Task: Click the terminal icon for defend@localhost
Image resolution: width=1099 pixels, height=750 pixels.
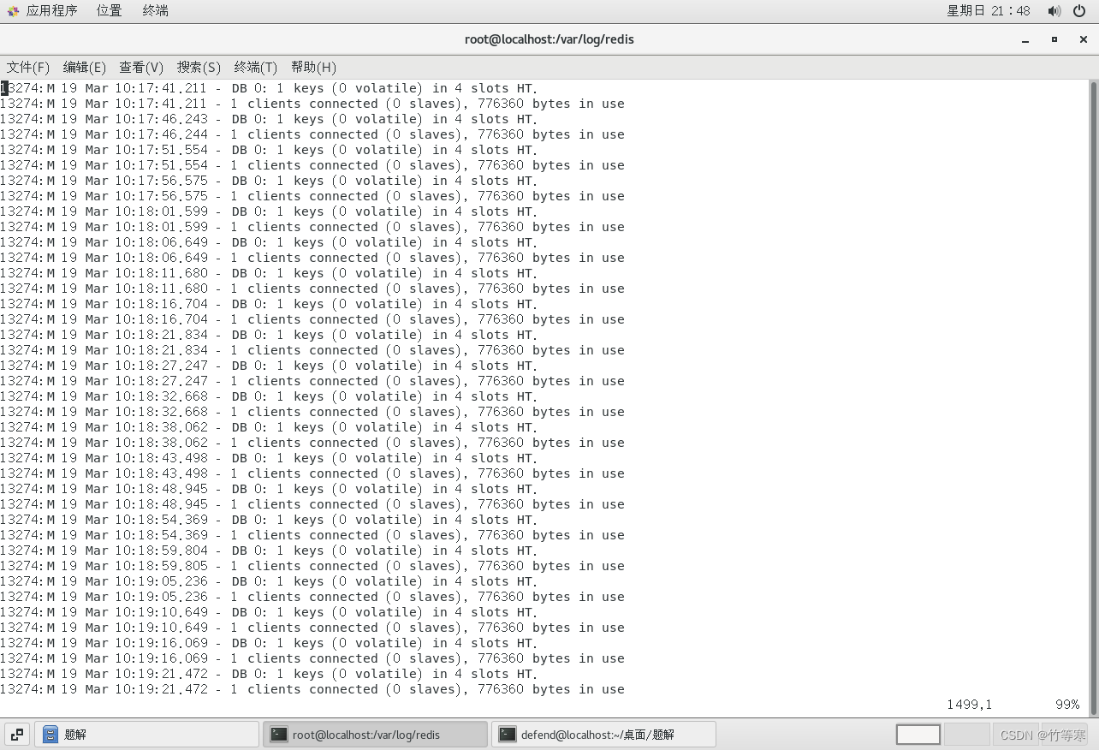Action: coord(508,735)
